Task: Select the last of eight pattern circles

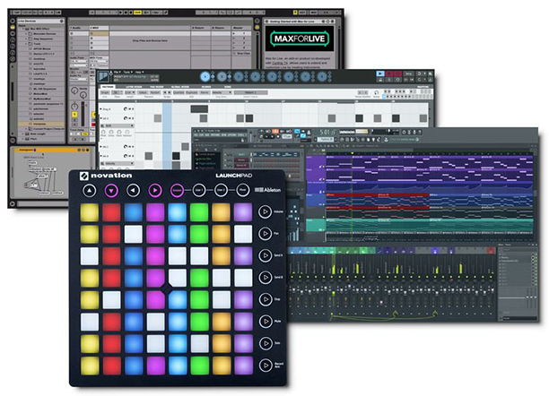Action: [x=322, y=77]
